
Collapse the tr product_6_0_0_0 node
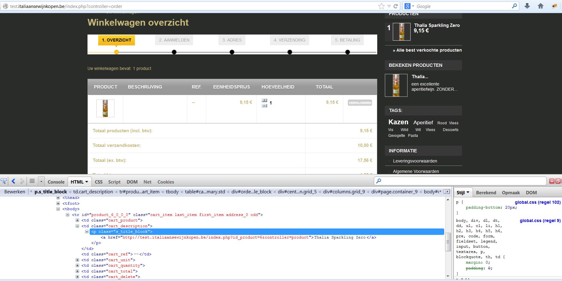tap(68, 215)
